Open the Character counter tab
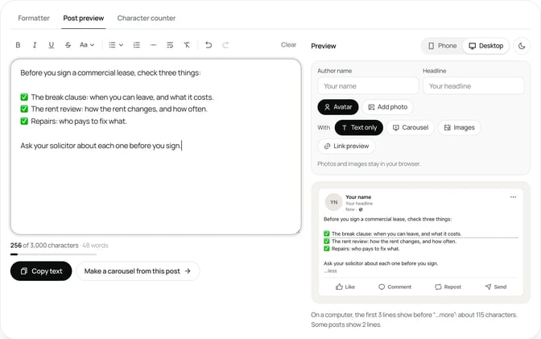The height and width of the screenshot is (339, 541). point(147,18)
